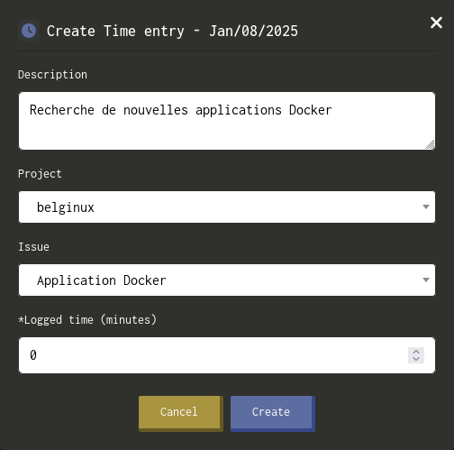Viewport: 454px width, 450px height.
Task: Click the dialog title Create Time entry - Jan/08/2025
Action: point(172,32)
